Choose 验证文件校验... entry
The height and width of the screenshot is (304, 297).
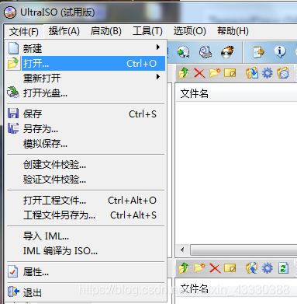pos(85,179)
